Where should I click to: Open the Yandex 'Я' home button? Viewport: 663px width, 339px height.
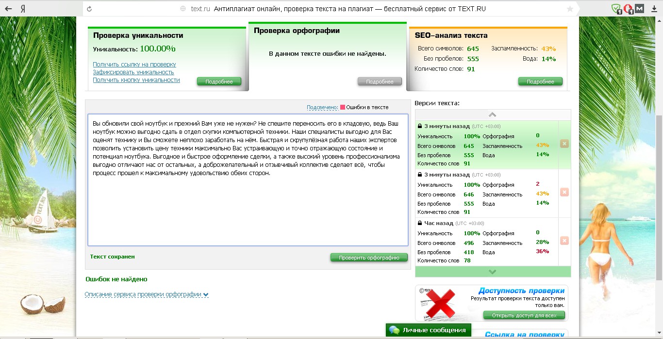click(23, 9)
